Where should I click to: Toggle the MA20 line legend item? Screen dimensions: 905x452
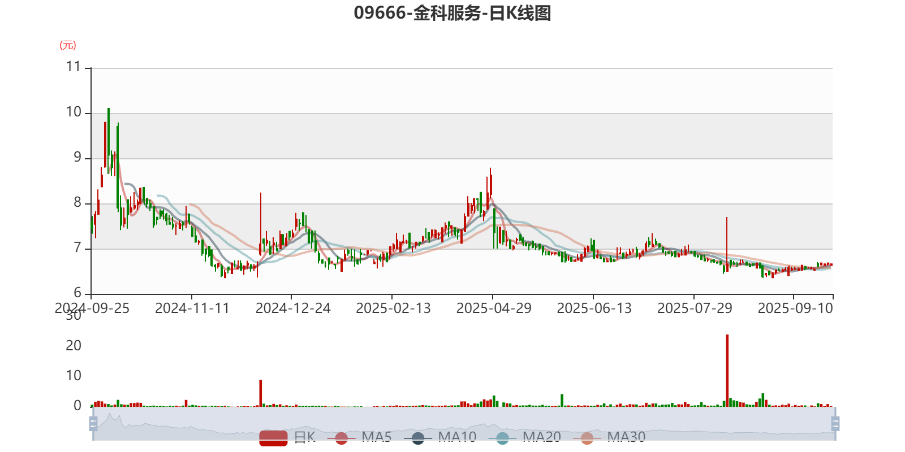pyautogui.click(x=525, y=437)
